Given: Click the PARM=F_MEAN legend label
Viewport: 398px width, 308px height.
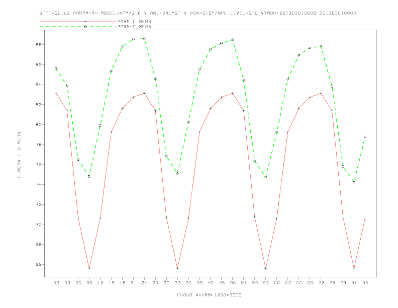Looking at the screenshot, I should click(x=134, y=27).
